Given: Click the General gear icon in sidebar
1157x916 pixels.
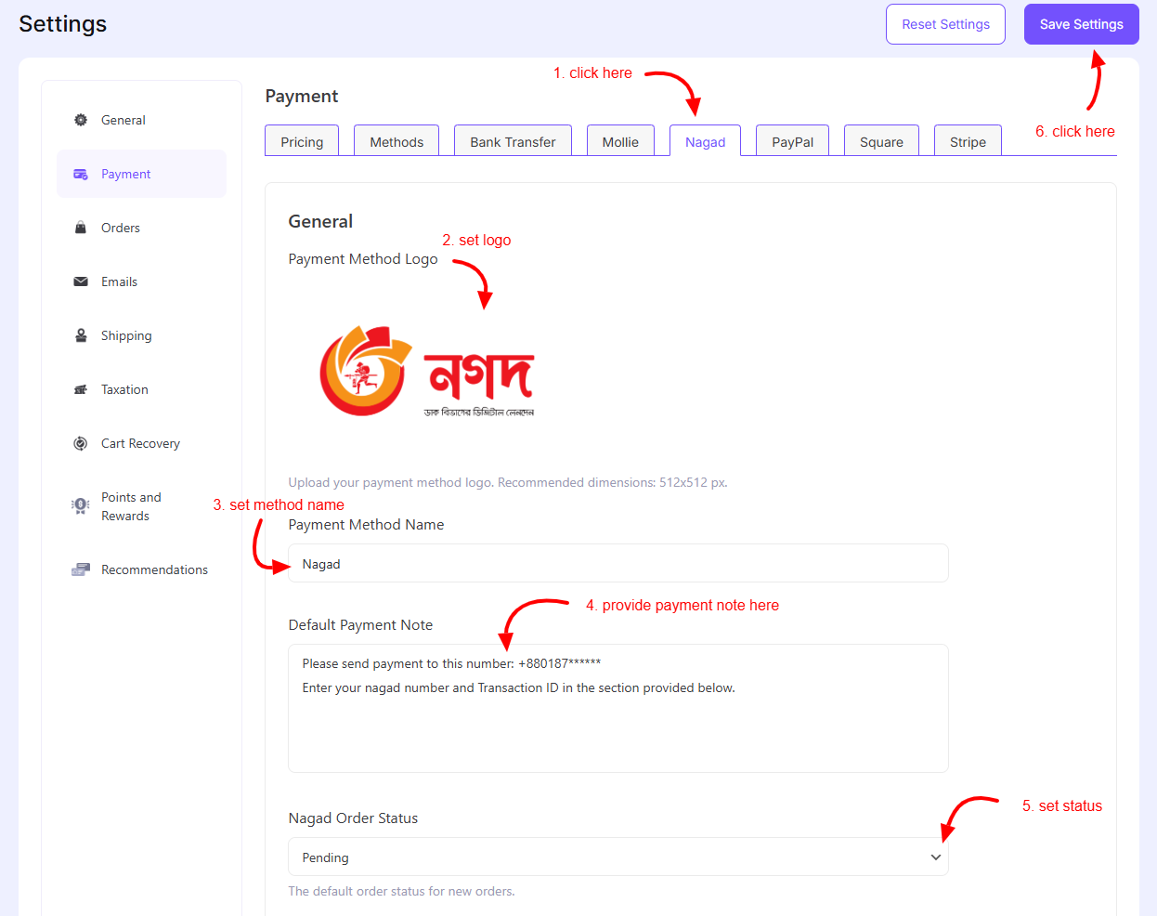Looking at the screenshot, I should tap(81, 120).
